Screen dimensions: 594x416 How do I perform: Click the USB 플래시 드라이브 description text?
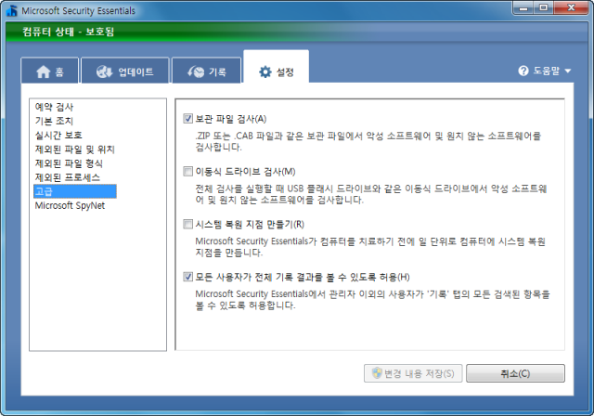pos(371,194)
